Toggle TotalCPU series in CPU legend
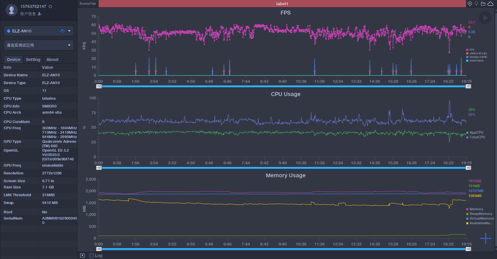The image size is (497, 259). [476, 137]
